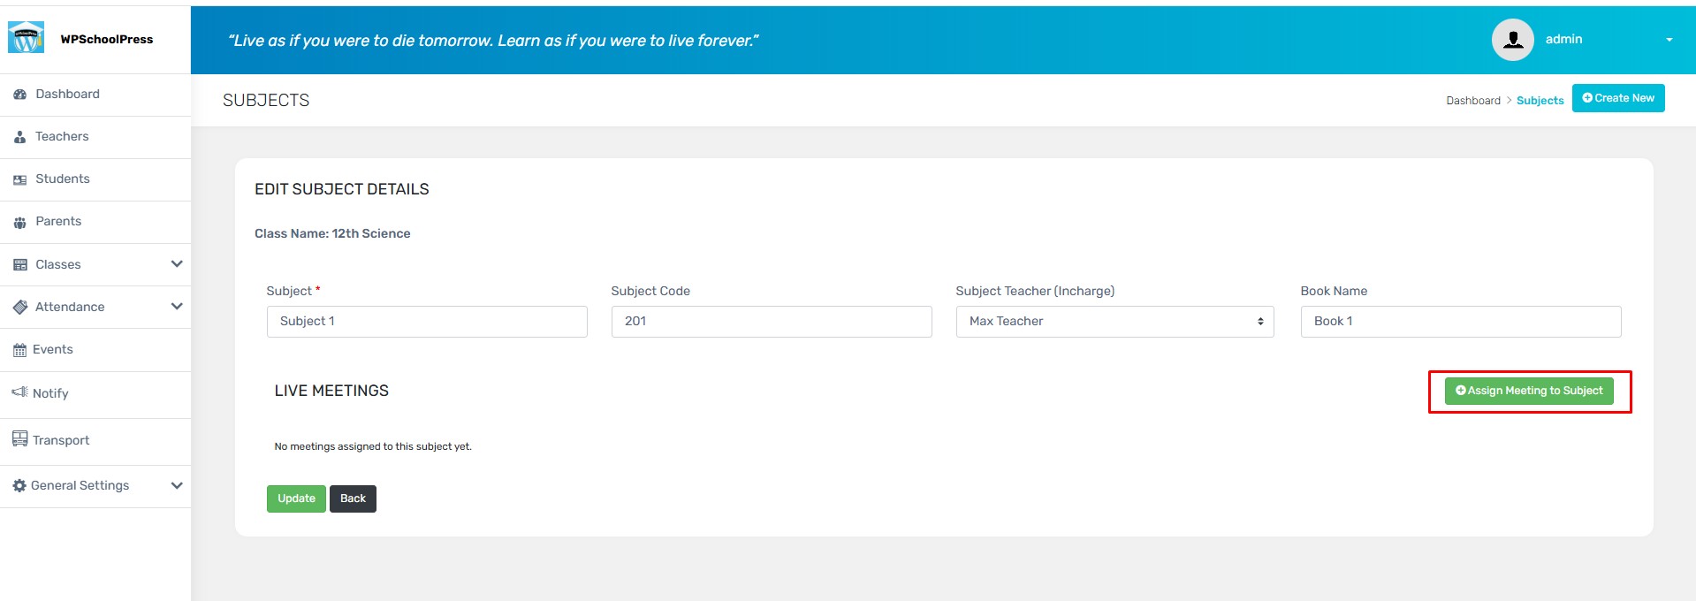
Task: Click the Notify megaphone icon
Action: [x=19, y=392]
